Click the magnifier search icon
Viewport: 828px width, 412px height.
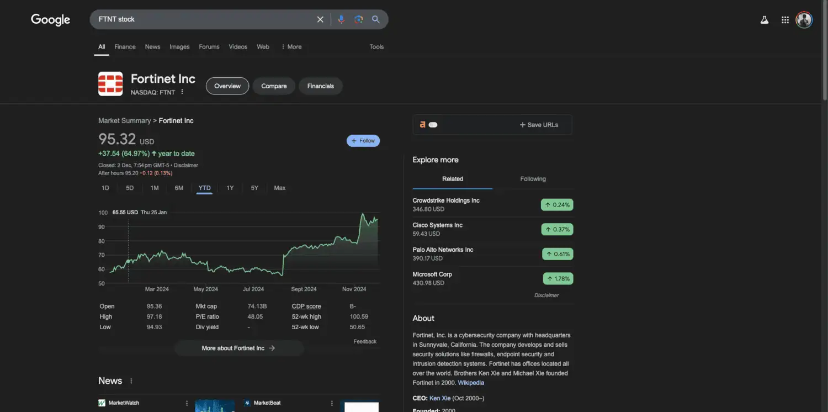pyautogui.click(x=376, y=19)
